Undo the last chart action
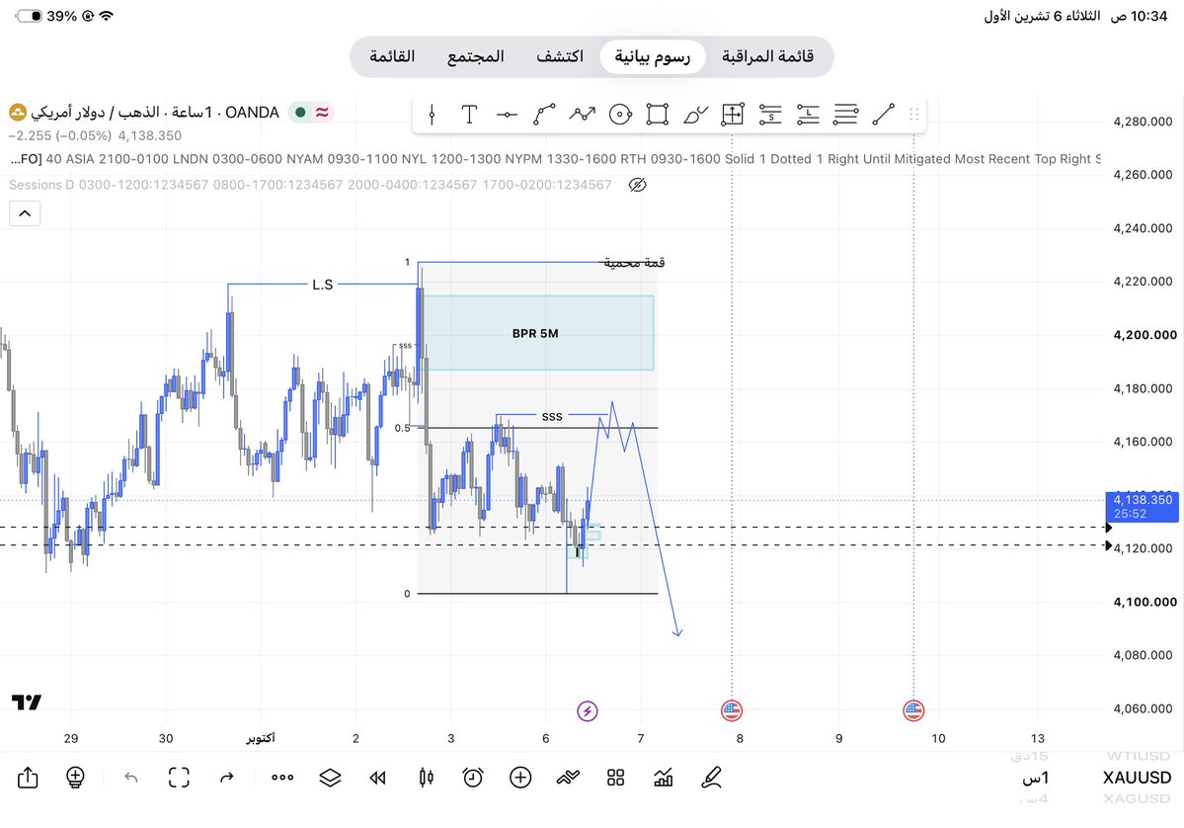Image resolution: width=1184 pixels, height=828 pixels. (130, 778)
